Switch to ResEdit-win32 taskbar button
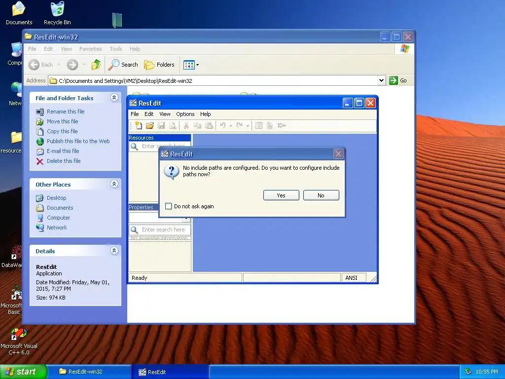505x379 pixels. (90, 372)
